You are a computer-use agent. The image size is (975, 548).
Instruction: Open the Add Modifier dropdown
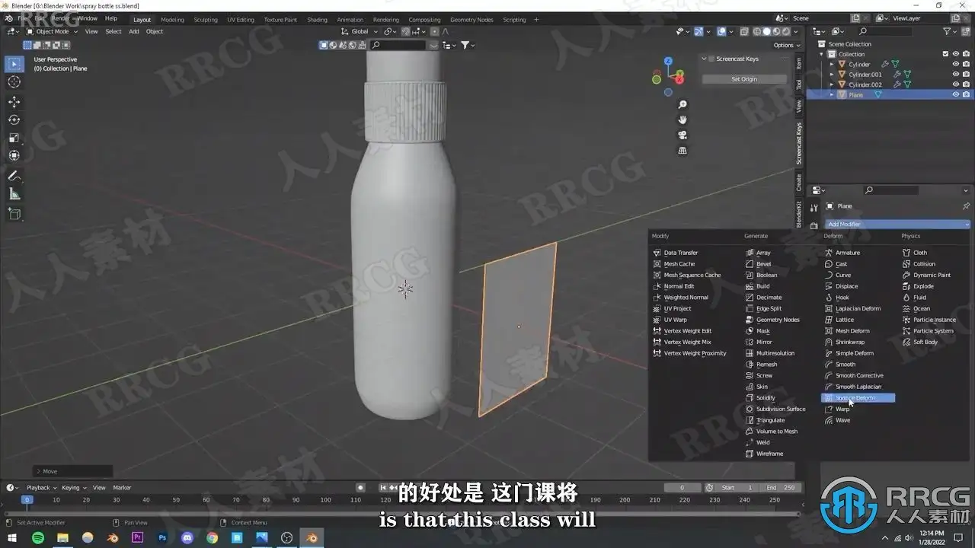tap(898, 225)
